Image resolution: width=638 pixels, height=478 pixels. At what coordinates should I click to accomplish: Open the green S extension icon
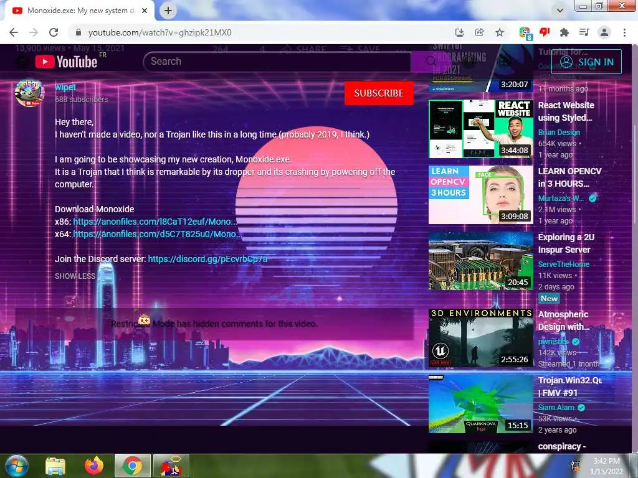[x=525, y=33]
